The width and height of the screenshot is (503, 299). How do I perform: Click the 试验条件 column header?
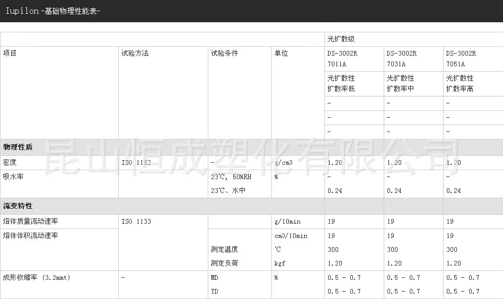(224, 54)
